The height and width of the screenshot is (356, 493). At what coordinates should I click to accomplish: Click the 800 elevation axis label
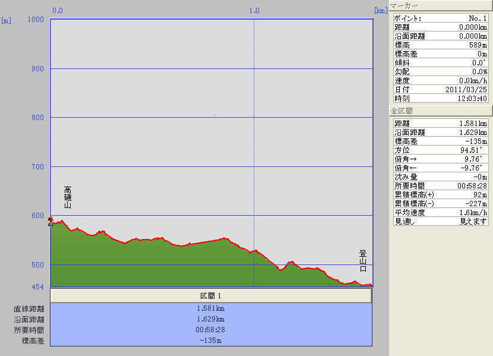(x=38, y=118)
